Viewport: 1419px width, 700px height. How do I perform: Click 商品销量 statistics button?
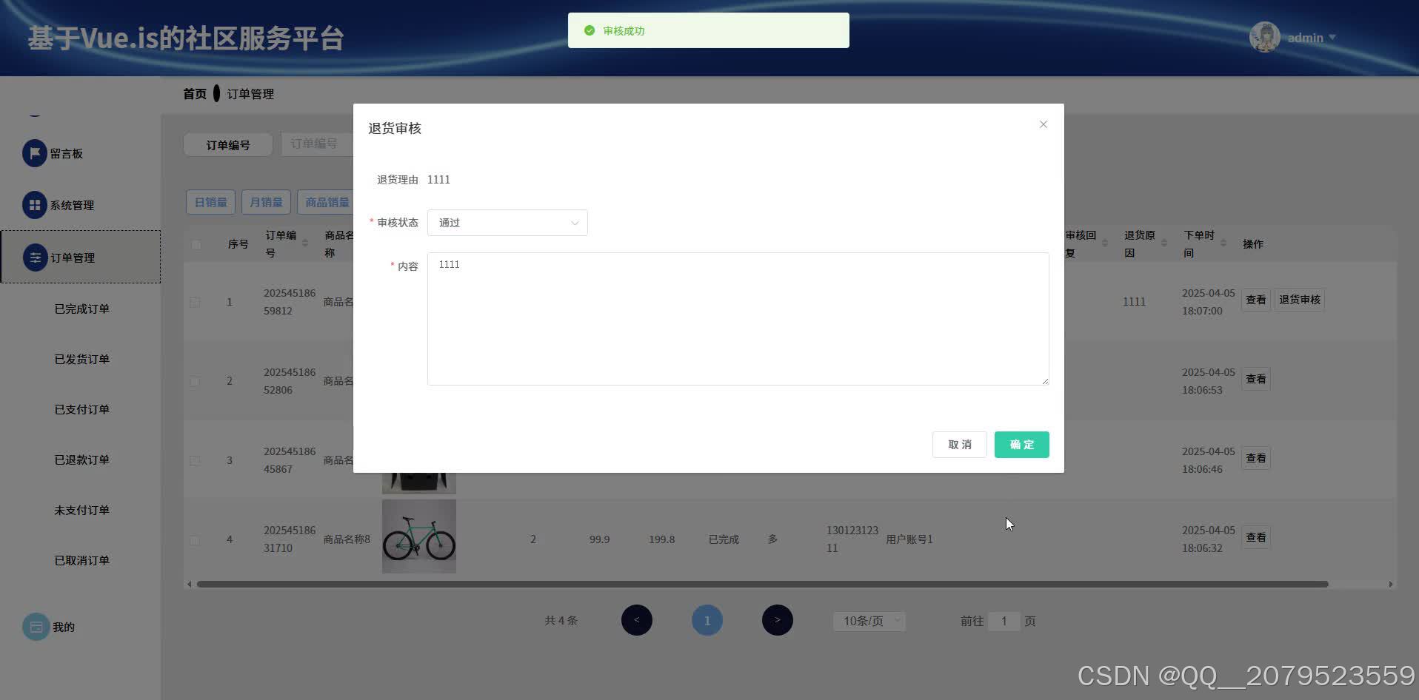(x=327, y=202)
